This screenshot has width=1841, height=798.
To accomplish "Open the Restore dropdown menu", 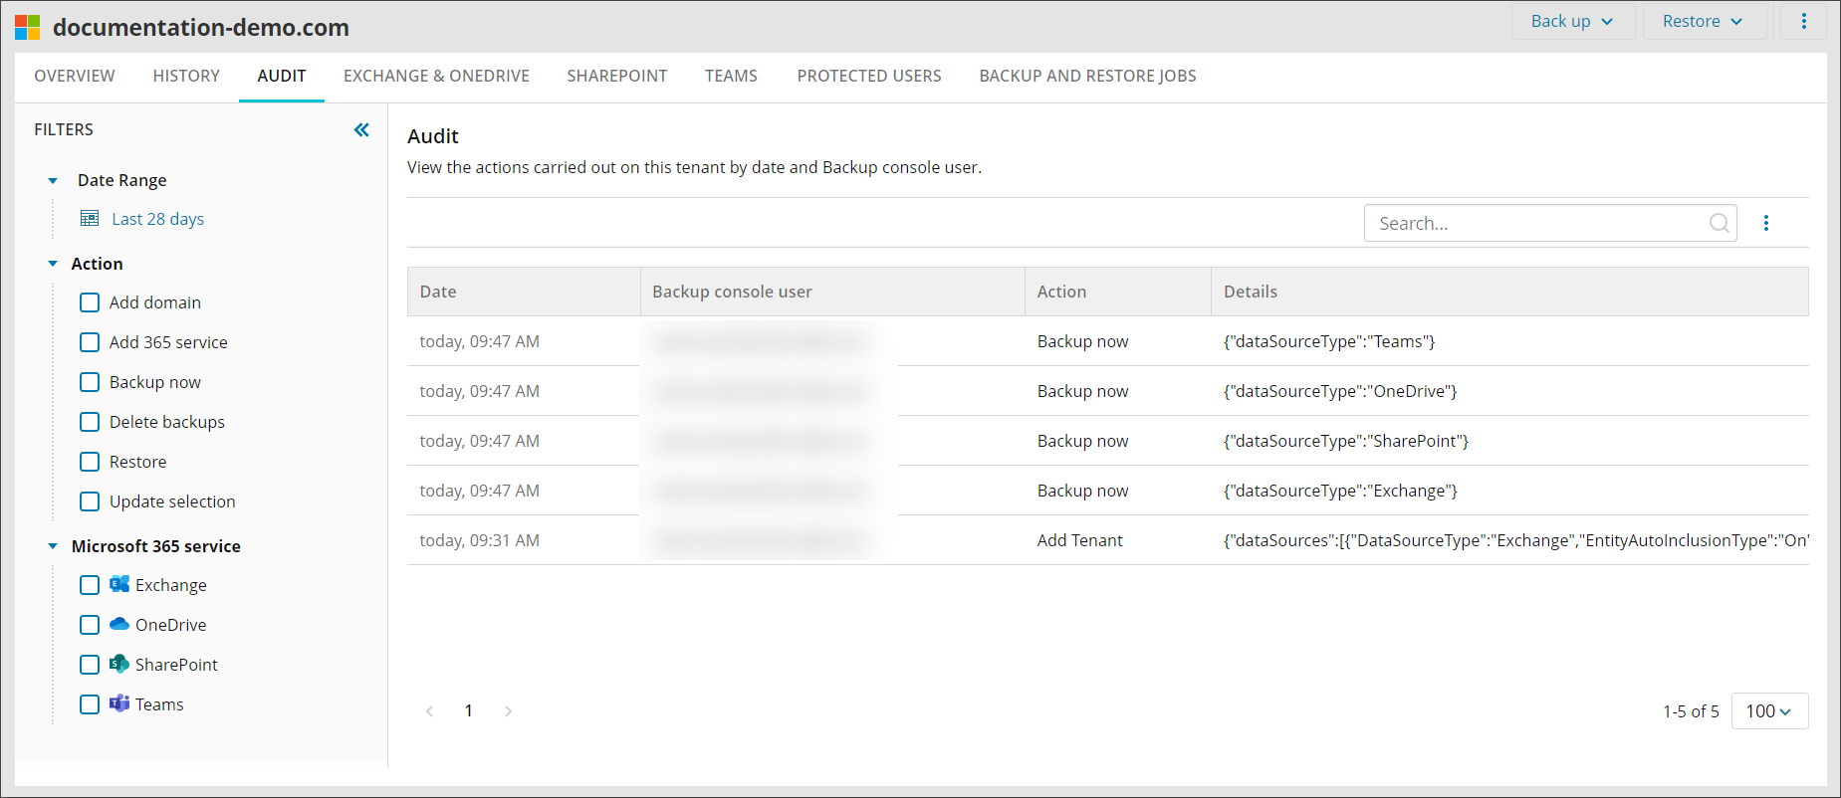I will pos(1702,21).
